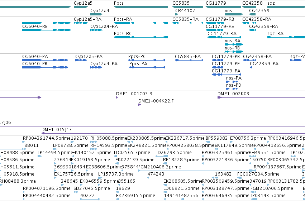Select the CG11779-RE transcript label

click(220, 27)
